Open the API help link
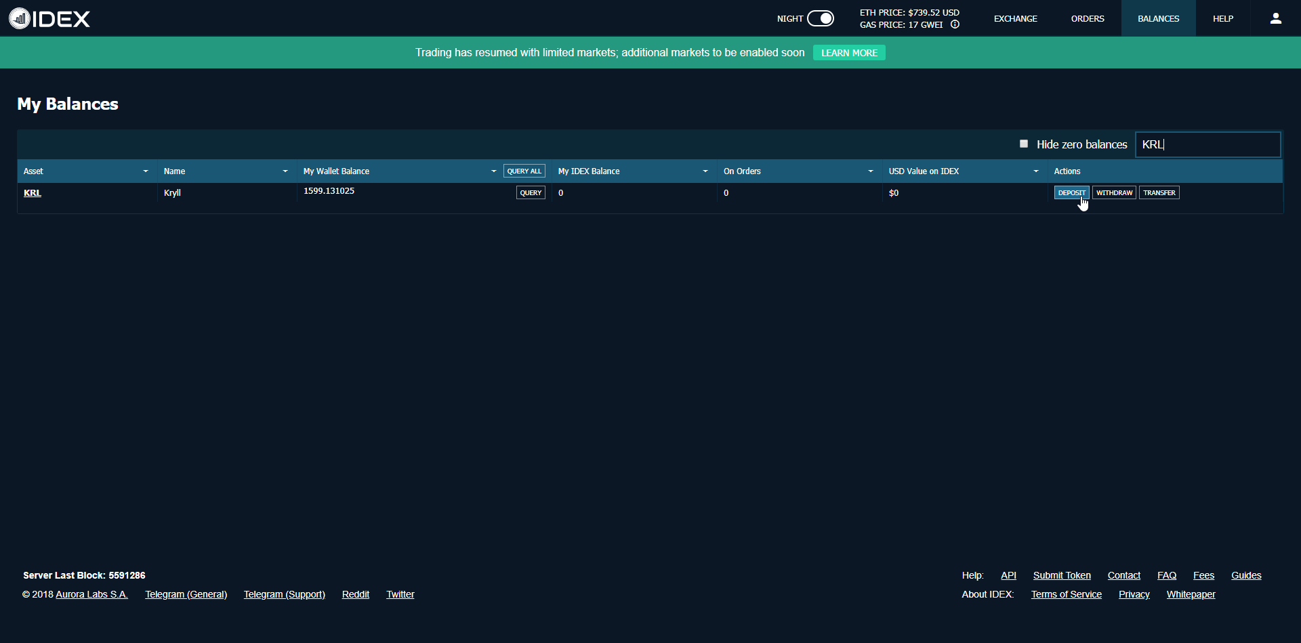1301x643 pixels. click(x=1008, y=575)
